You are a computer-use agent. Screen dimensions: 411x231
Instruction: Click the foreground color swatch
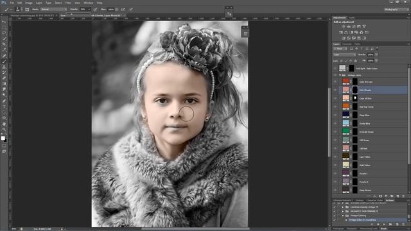point(3,138)
